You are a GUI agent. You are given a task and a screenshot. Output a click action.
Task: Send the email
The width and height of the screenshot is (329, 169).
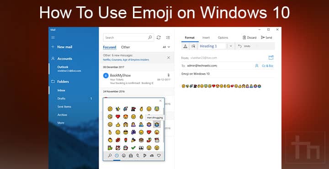coord(266,38)
